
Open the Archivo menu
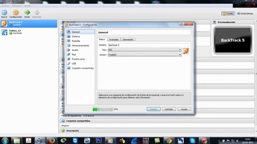coord(5,6)
